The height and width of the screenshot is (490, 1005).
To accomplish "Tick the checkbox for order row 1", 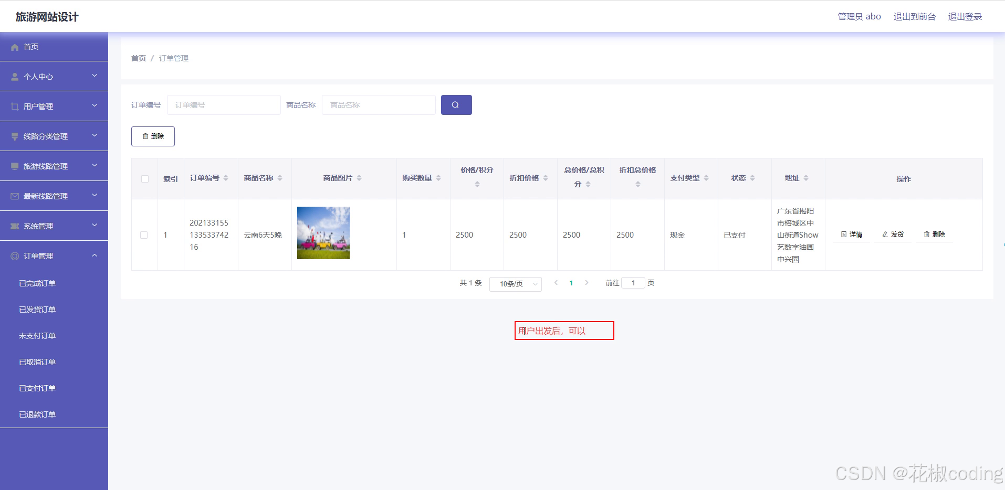I will [144, 235].
